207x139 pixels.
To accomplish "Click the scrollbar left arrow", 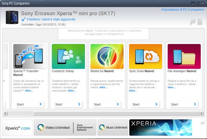I will click(6, 113).
